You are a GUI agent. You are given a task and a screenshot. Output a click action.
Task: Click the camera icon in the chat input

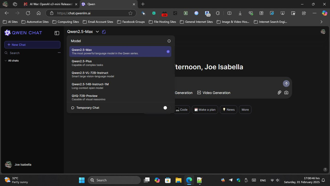click(x=286, y=92)
